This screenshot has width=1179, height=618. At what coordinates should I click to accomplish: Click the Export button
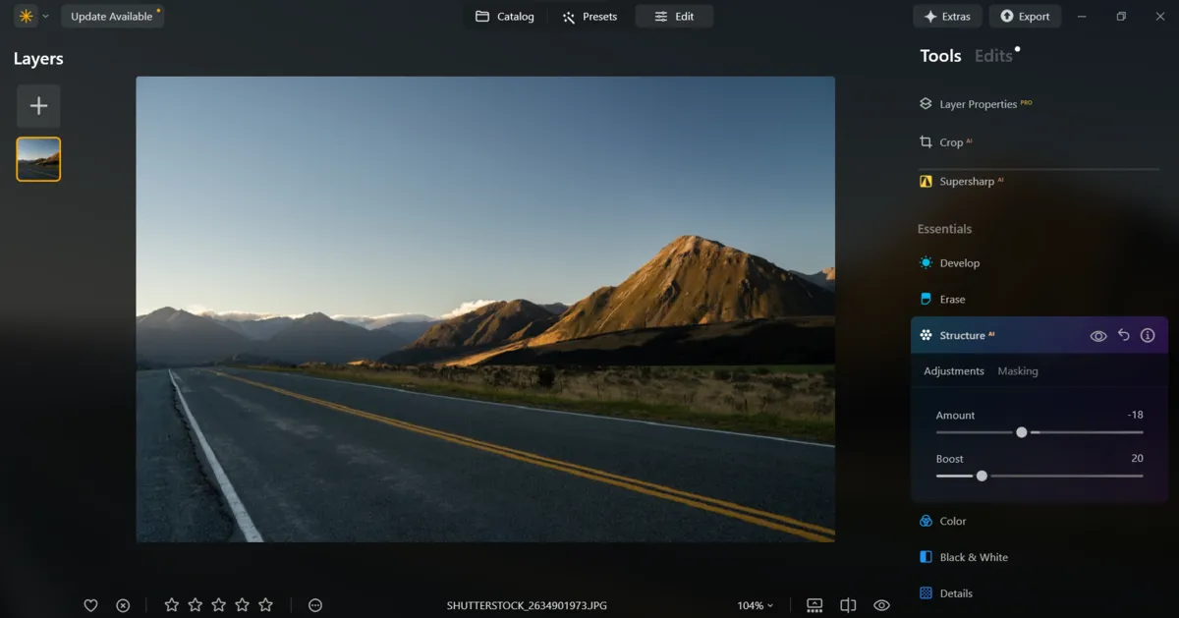(x=1025, y=16)
